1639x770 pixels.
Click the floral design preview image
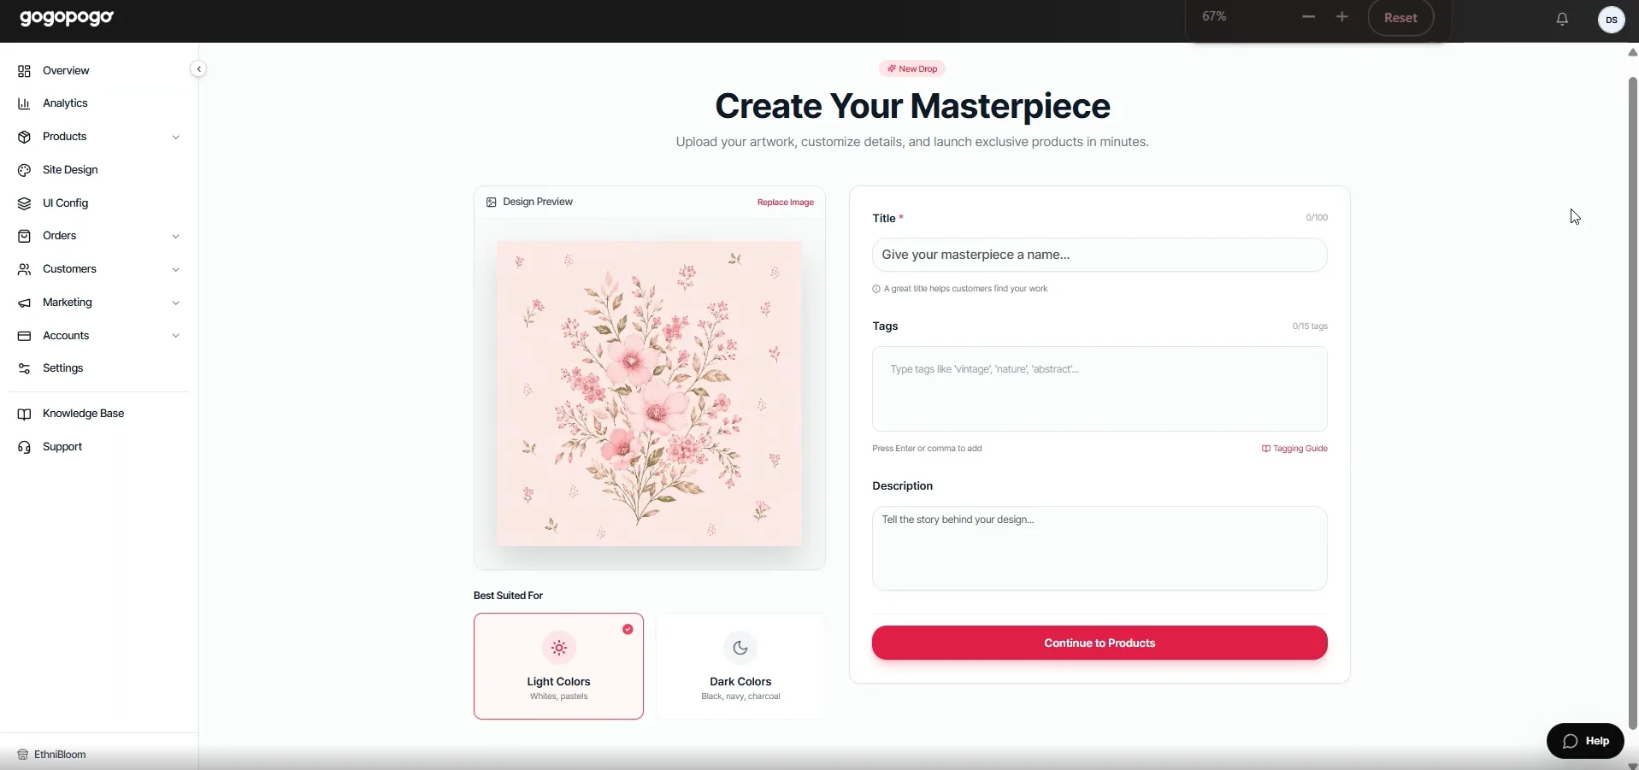point(650,393)
